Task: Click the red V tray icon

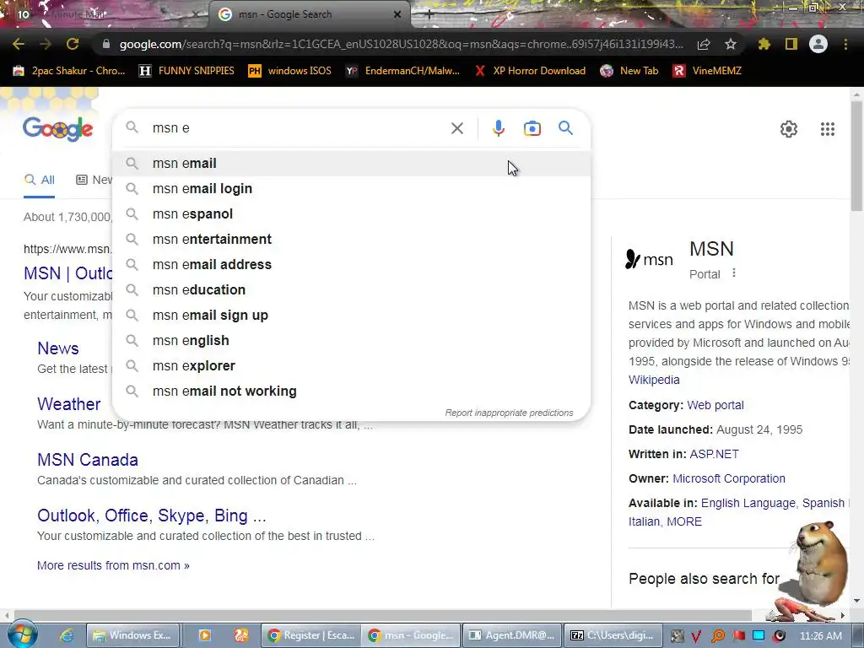Action: pyautogui.click(x=696, y=636)
